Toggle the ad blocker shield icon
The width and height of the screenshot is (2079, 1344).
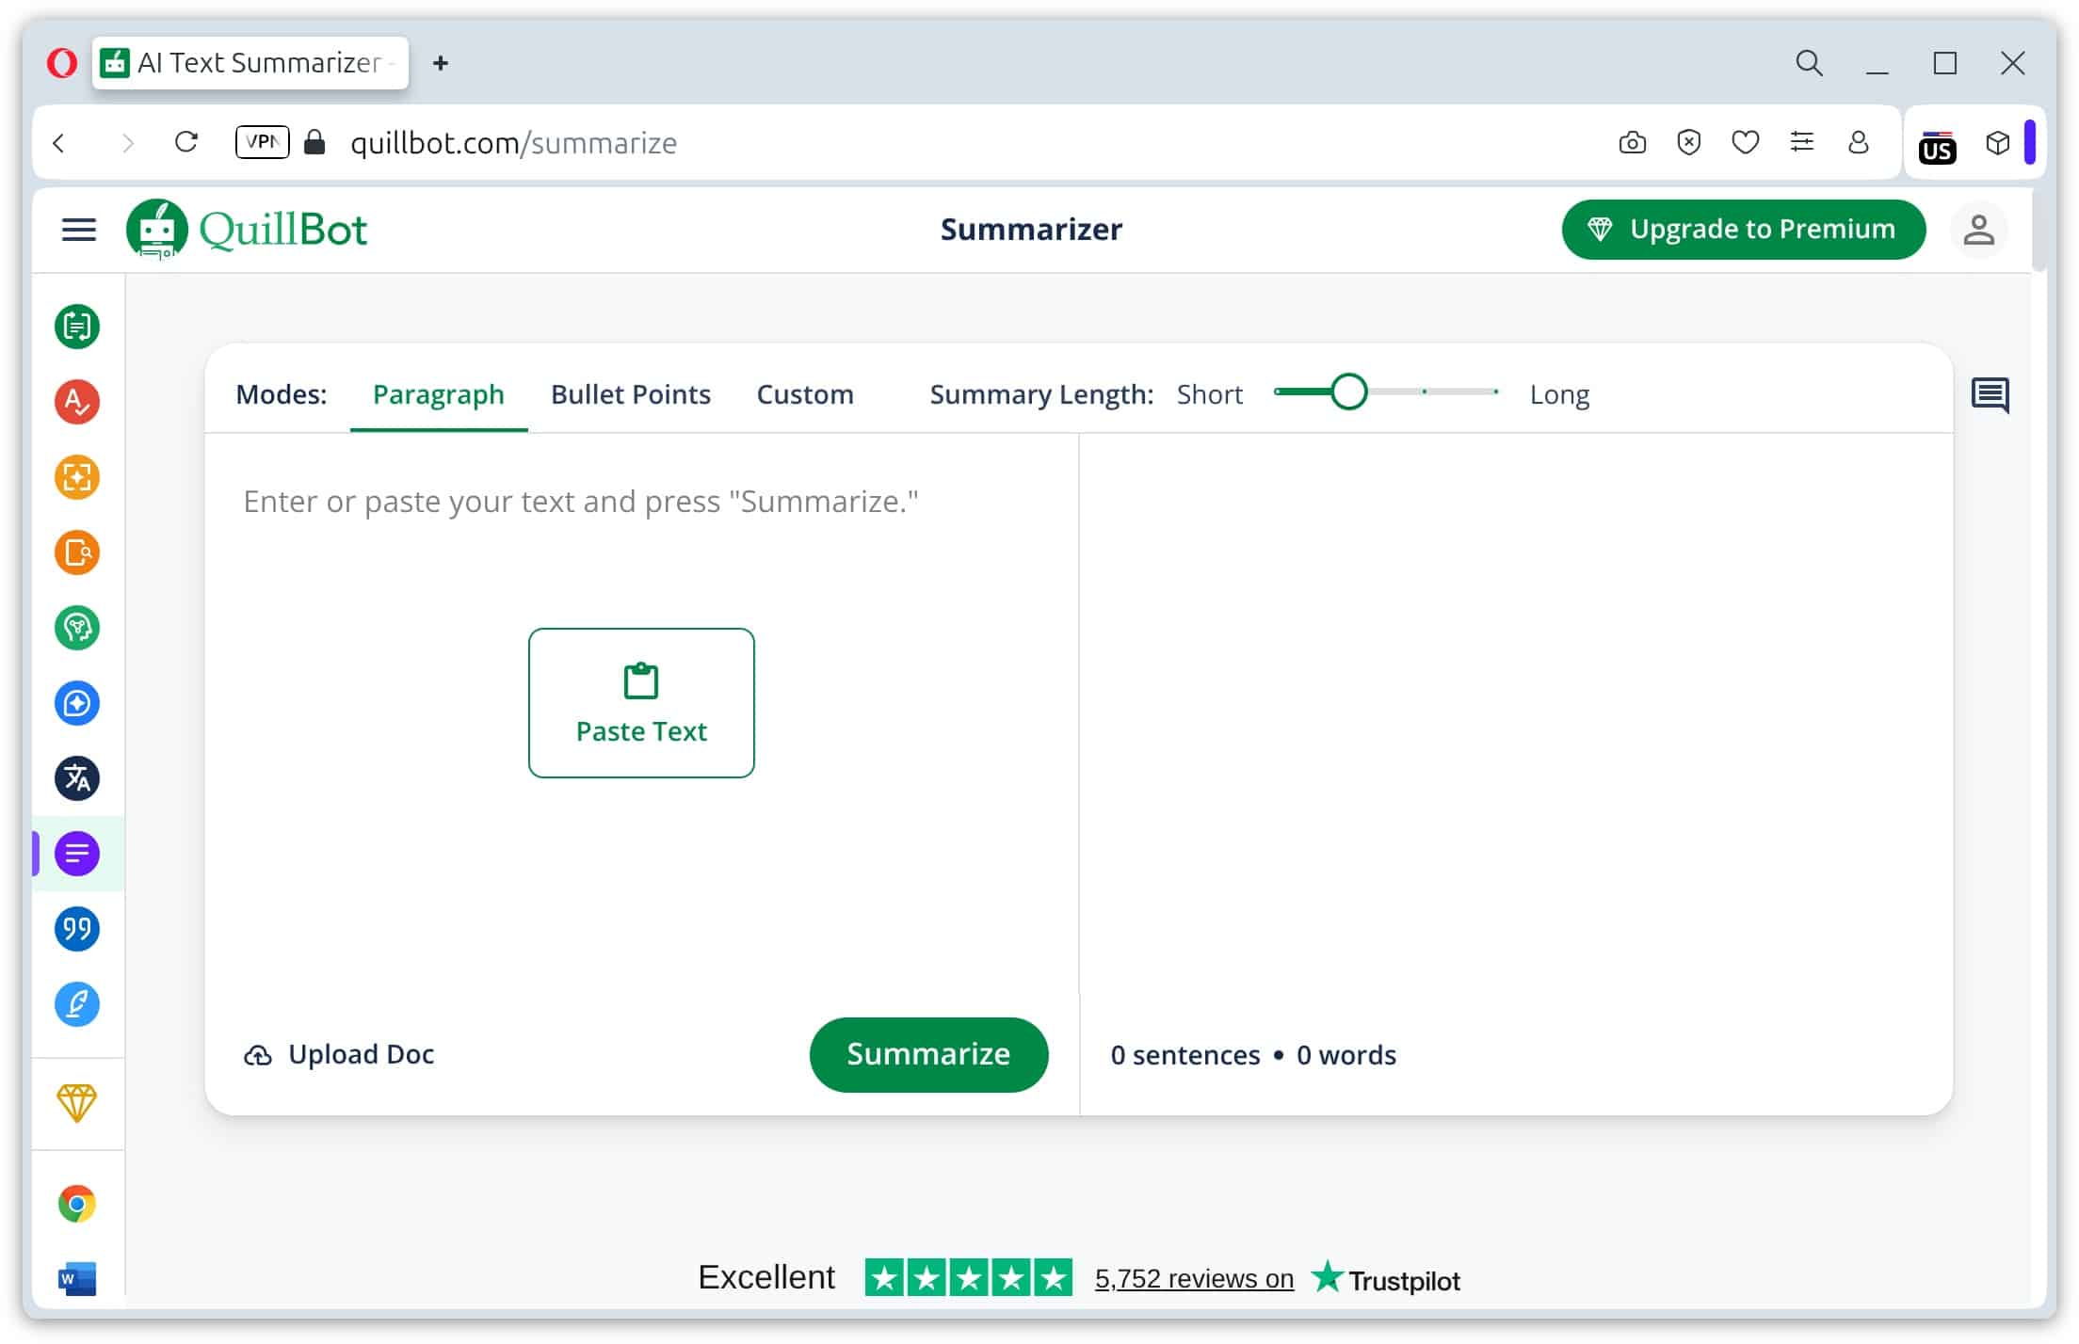1688,142
